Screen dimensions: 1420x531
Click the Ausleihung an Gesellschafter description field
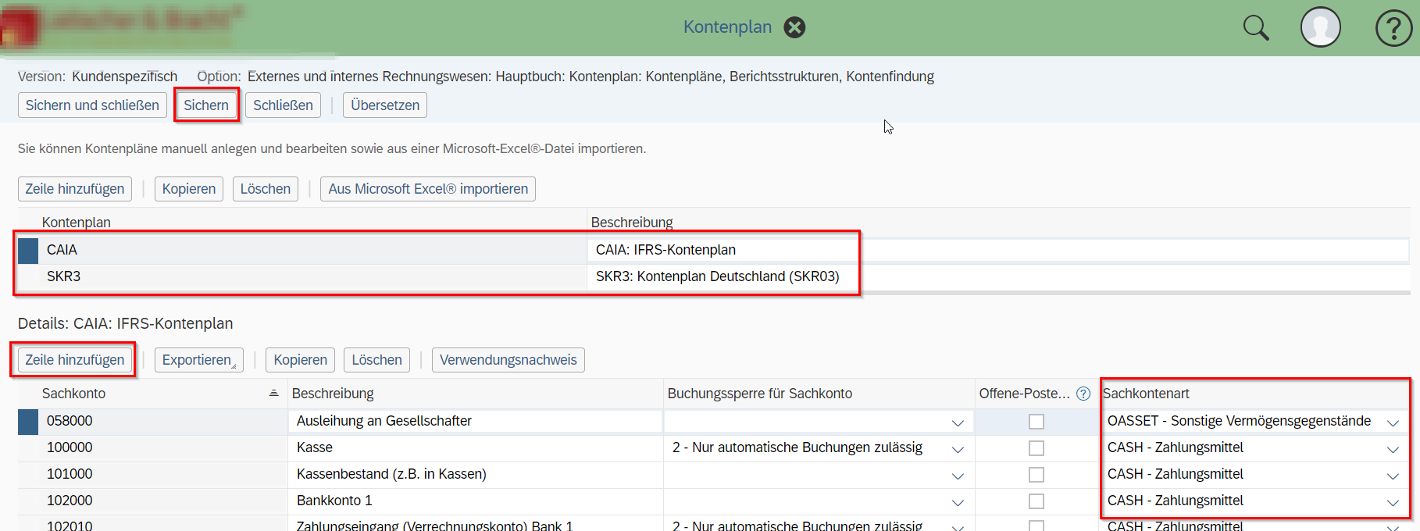click(x=475, y=422)
